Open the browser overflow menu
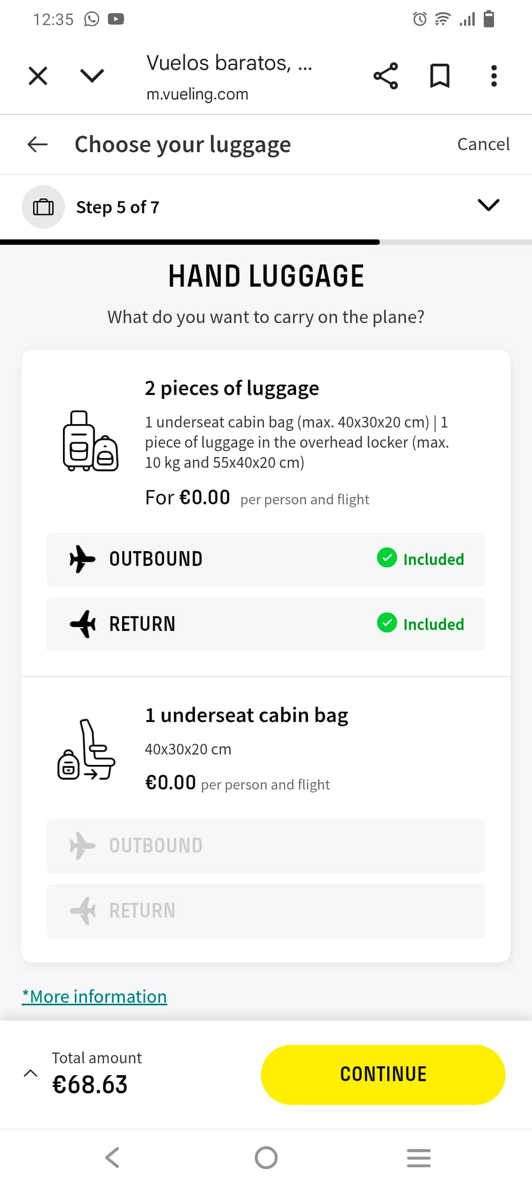The width and height of the screenshot is (532, 1186). point(493,76)
